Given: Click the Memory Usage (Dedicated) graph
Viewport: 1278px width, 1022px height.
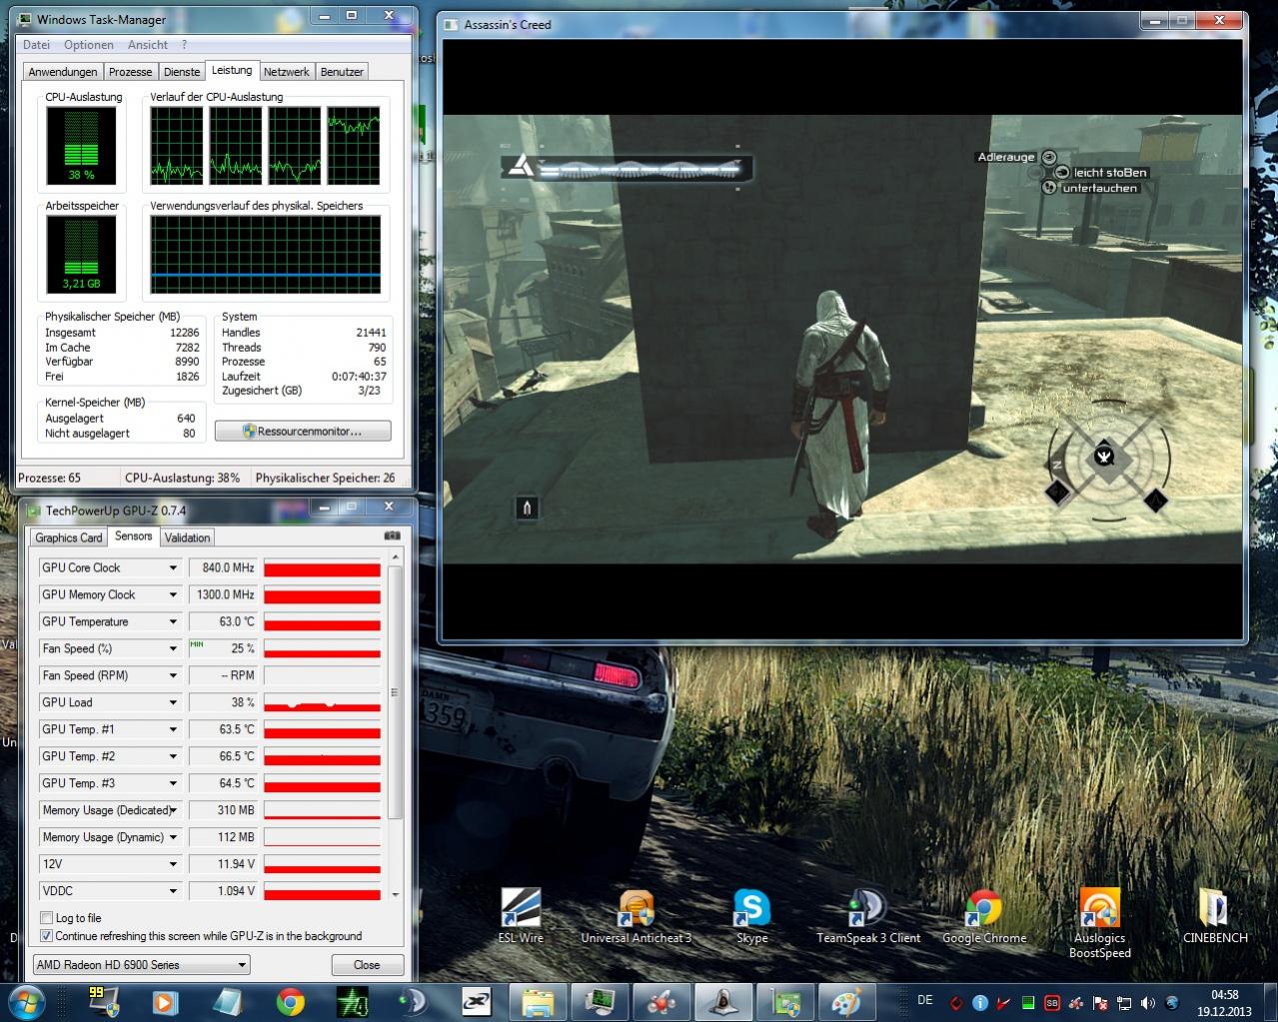Looking at the screenshot, I should [x=322, y=810].
